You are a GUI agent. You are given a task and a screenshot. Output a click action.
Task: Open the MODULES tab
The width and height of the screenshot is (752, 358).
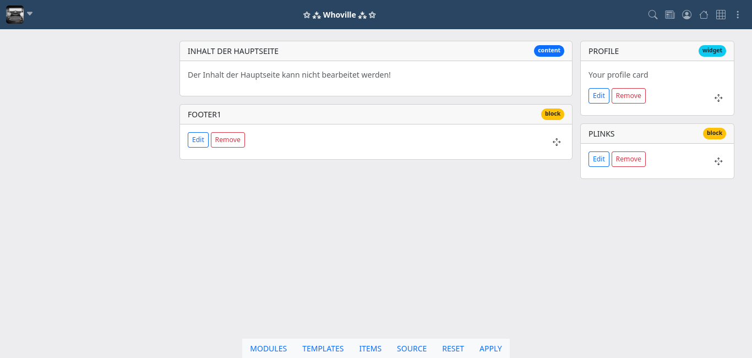coord(269,349)
